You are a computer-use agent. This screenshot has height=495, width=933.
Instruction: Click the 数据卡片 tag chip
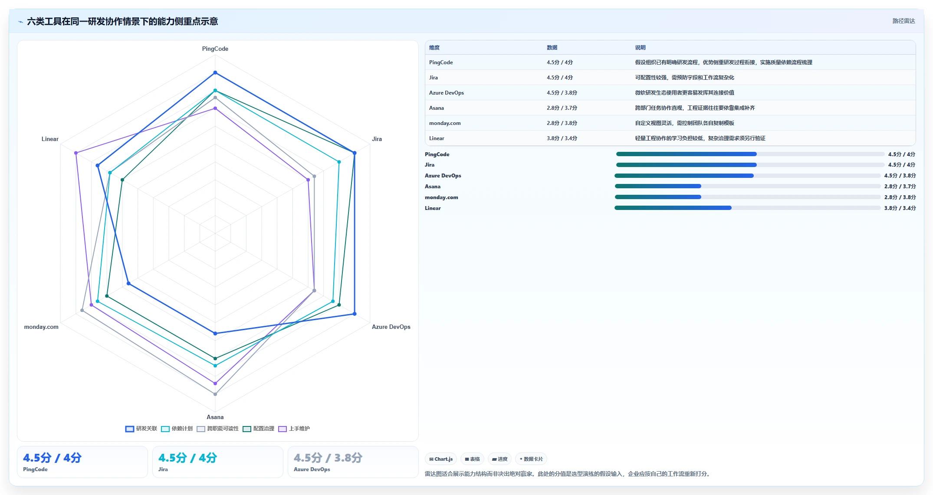531,459
